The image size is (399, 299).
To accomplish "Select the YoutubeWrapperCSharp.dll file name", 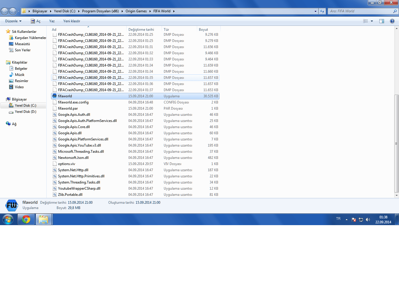I will point(79,188).
